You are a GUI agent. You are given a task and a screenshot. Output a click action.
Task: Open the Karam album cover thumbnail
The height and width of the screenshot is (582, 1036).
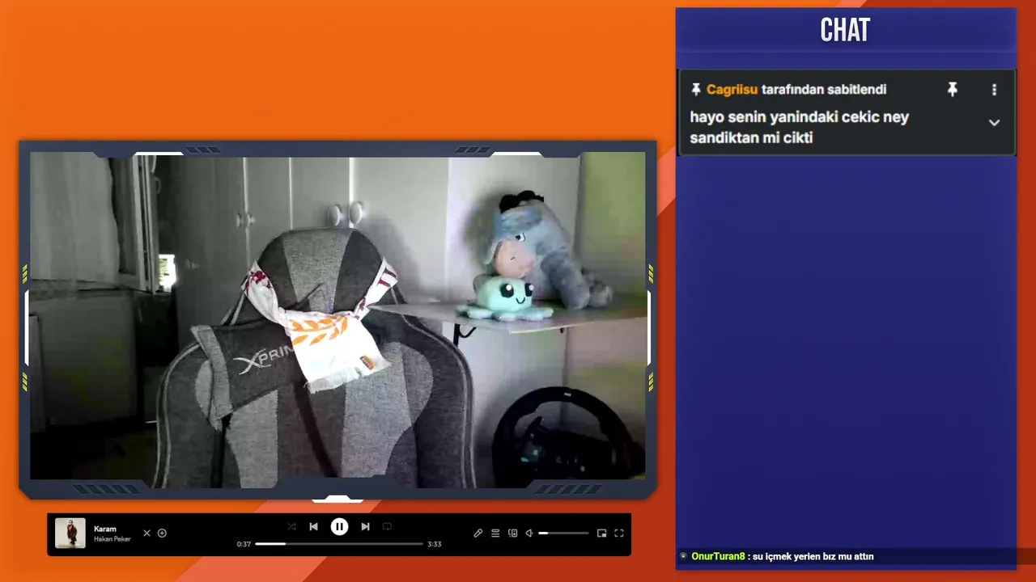pos(70,533)
